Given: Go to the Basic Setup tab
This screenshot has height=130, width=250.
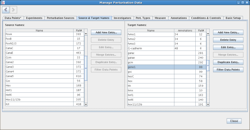Looking at the screenshot, I should [x=233, y=18].
